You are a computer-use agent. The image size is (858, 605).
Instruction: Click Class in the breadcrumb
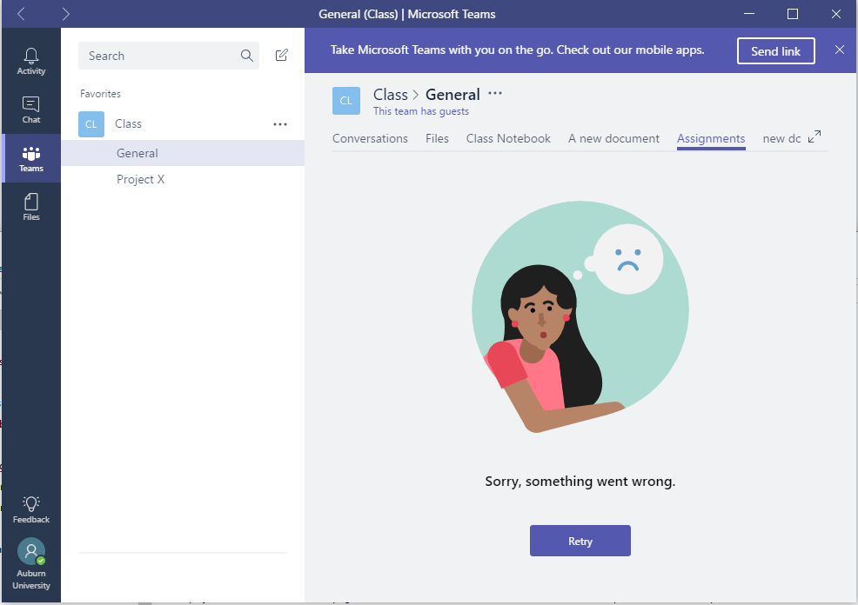click(390, 95)
